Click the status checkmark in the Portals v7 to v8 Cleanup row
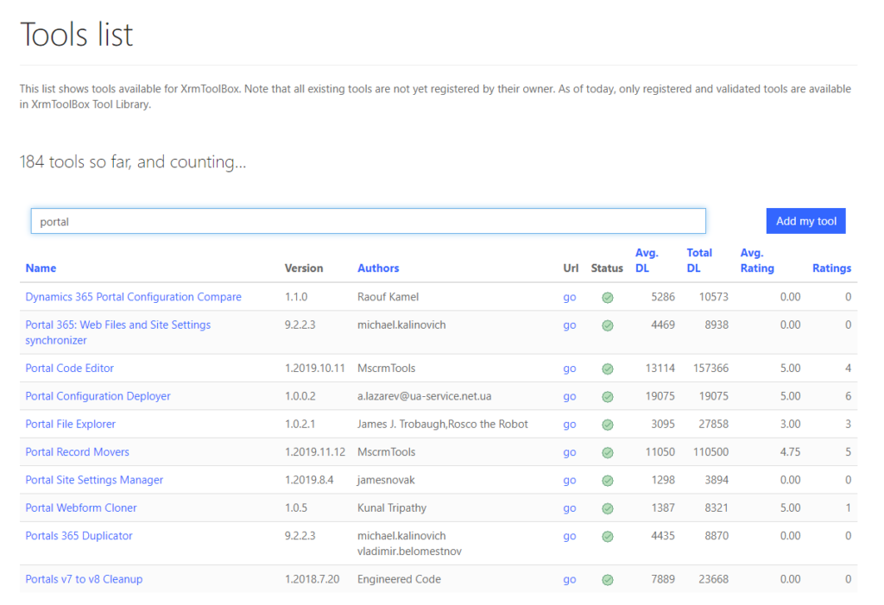Screen dimensions: 884x605 tap(607, 580)
